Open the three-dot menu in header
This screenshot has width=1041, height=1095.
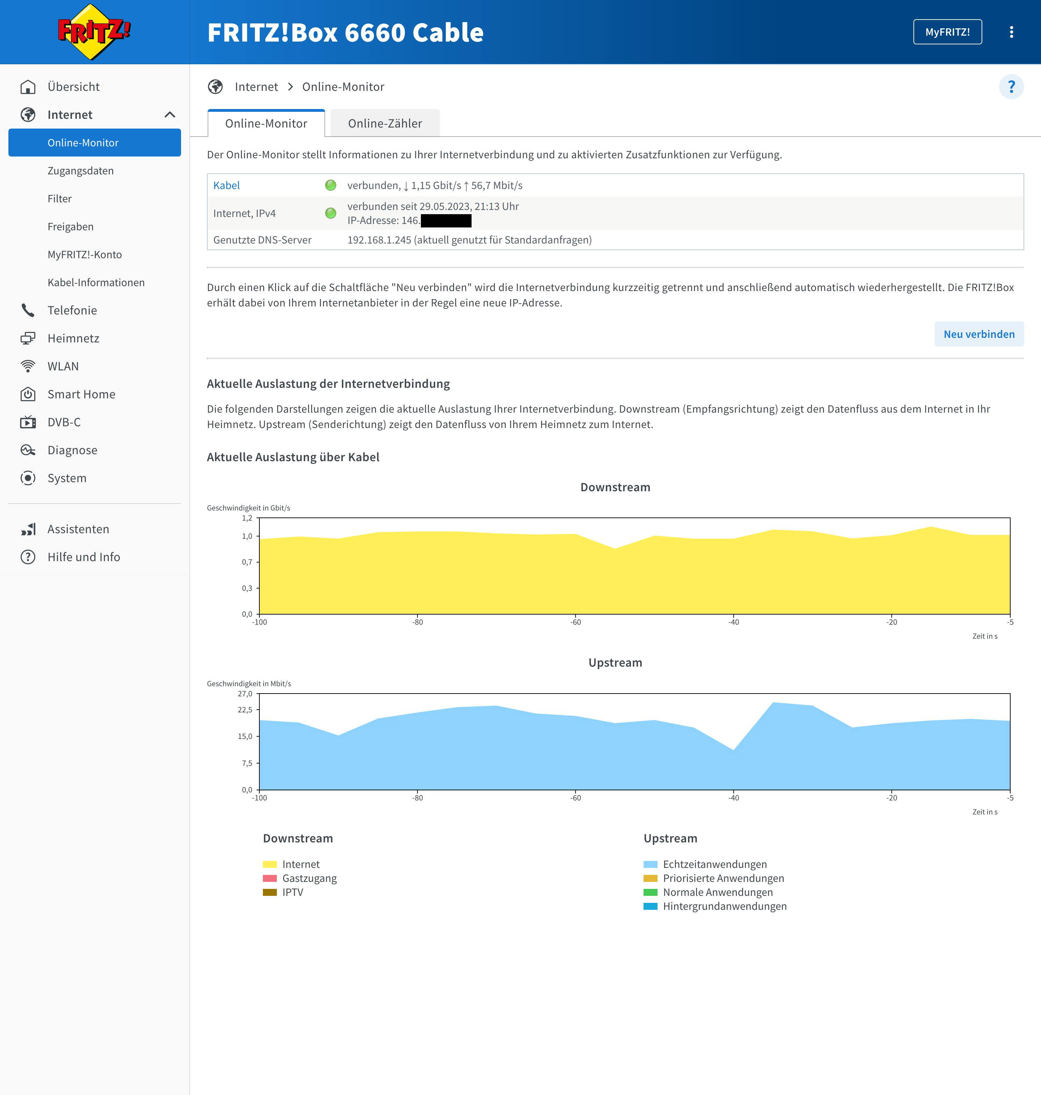(x=1011, y=32)
